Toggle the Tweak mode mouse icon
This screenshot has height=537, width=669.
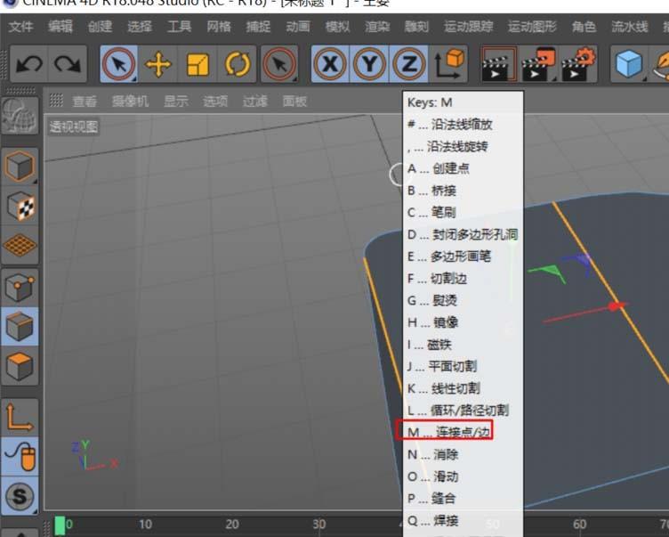tap(20, 457)
